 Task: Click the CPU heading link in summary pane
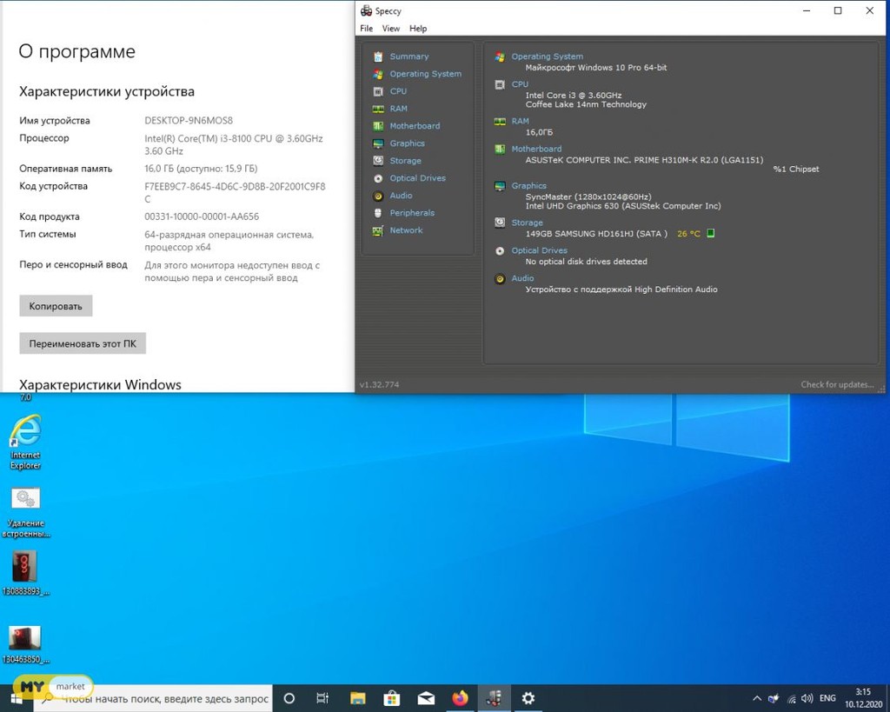(520, 84)
